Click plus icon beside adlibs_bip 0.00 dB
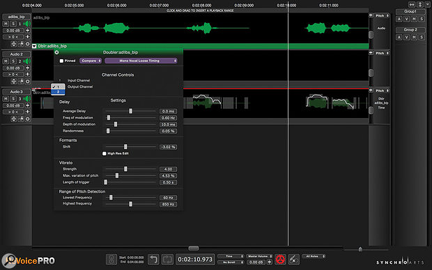This screenshot has height=270, width=432. click(28, 31)
